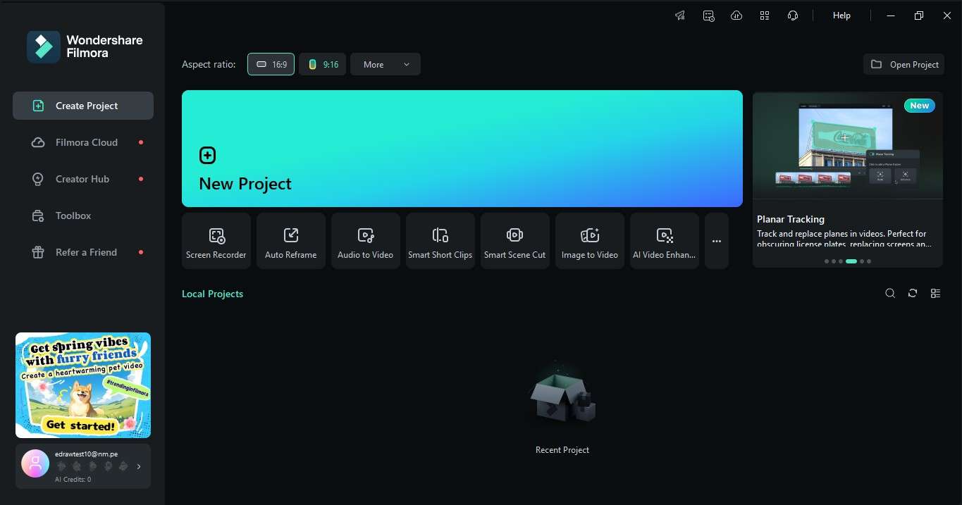Click the Open Project button
The width and height of the screenshot is (962, 505).
904,64
